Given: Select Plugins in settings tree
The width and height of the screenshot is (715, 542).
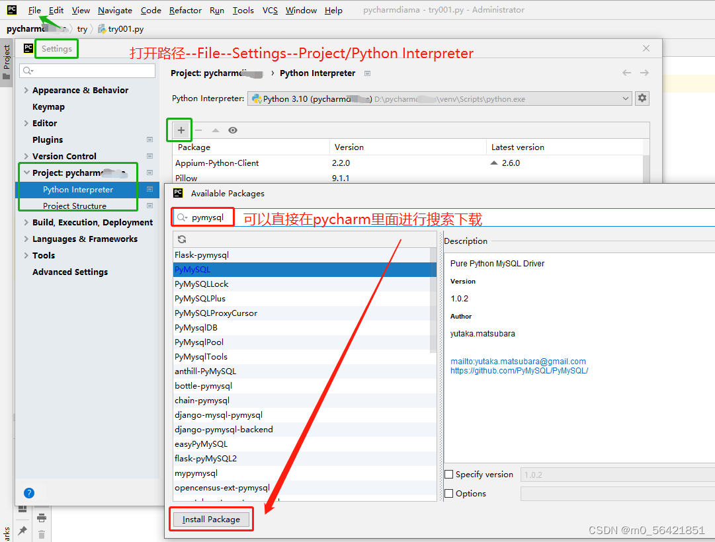Looking at the screenshot, I should [x=48, y=139].
